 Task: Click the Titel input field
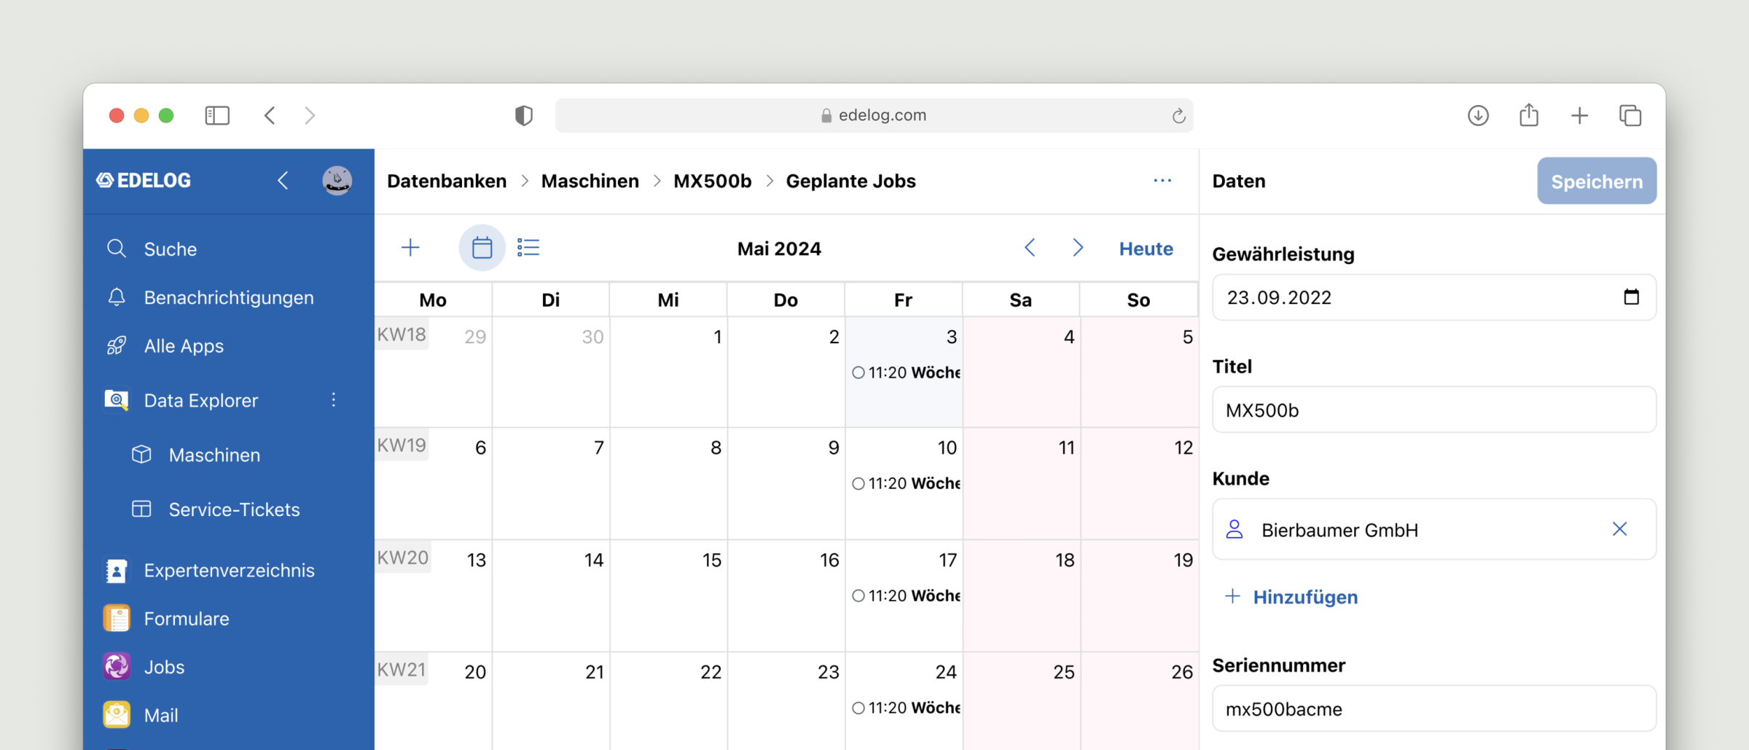tap(1434, 410)
